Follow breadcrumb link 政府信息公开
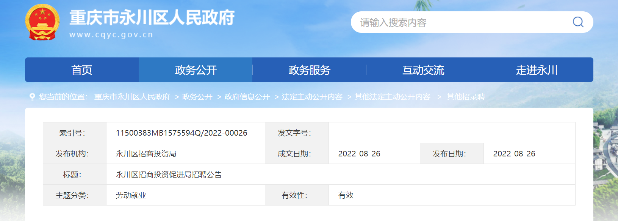This screenshot has height=221, width=618. click(x=247, y=97)
